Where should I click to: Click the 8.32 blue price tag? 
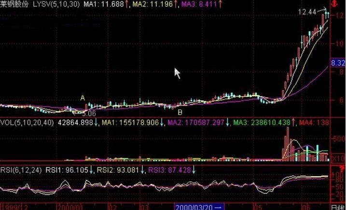pyautogui.click(x=337, y=63)
